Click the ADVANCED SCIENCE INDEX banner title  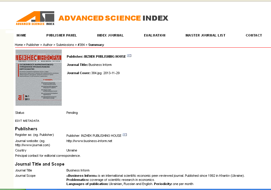(x=113, y=18)
